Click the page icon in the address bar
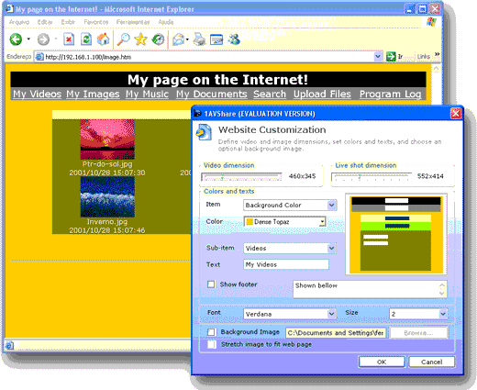This screenshot has width=477, height=390. pos(39,57)
